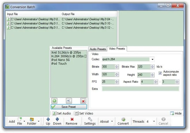This screenshot has height=133, width=190.
Task: Click Set Audio toggle button
Action: click(62, 113)
